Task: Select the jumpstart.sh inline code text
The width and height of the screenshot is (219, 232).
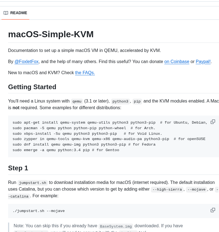Action: point(33,183)
